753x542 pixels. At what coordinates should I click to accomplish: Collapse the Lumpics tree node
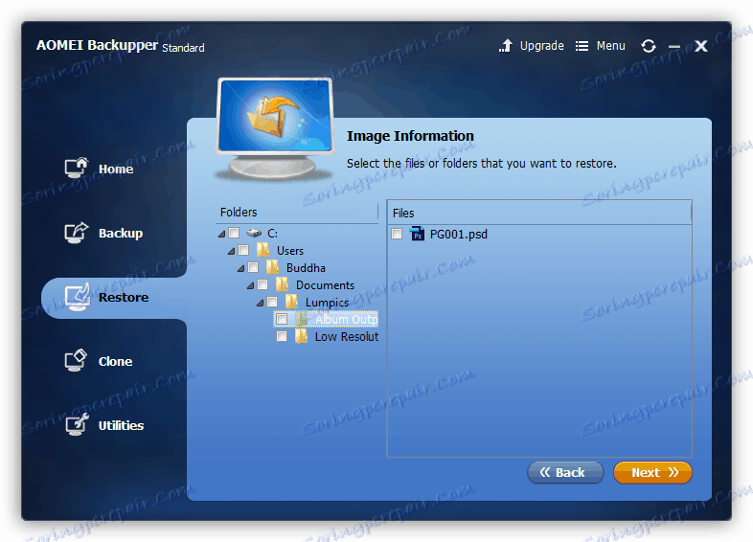coord(260,303)
